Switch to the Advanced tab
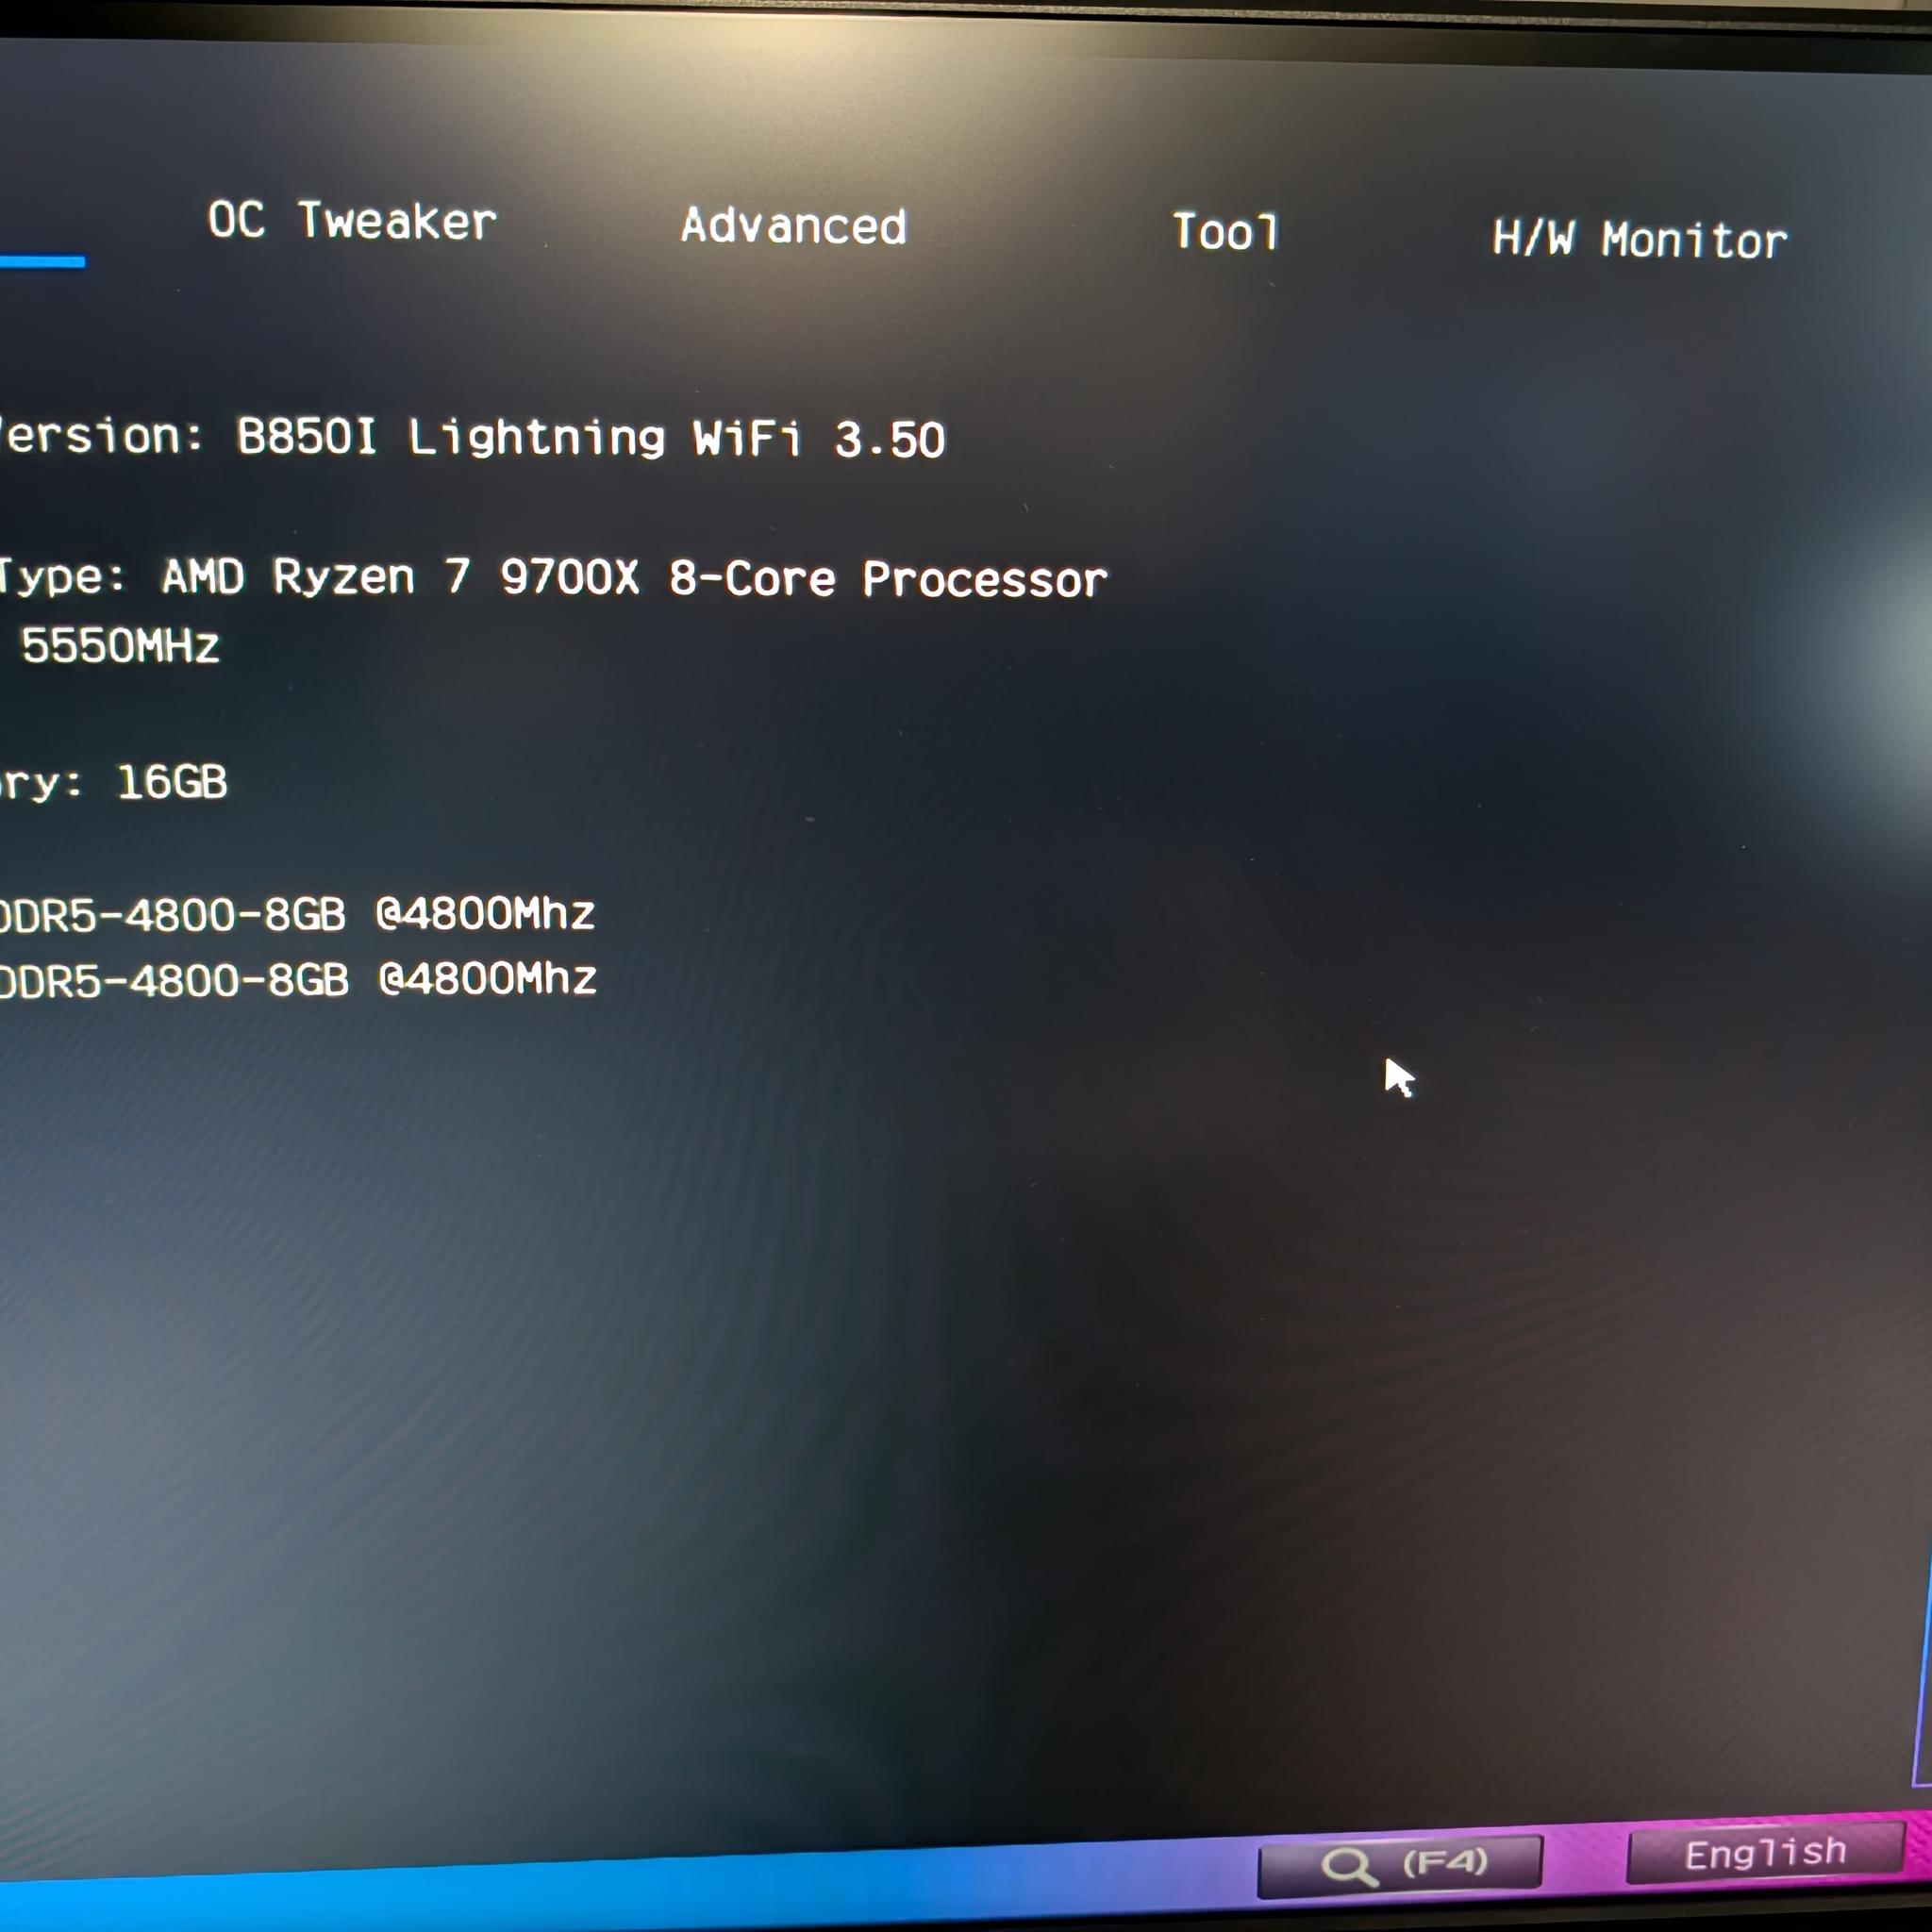This screenshot has height=1932, width=1932. click(793, 228)
